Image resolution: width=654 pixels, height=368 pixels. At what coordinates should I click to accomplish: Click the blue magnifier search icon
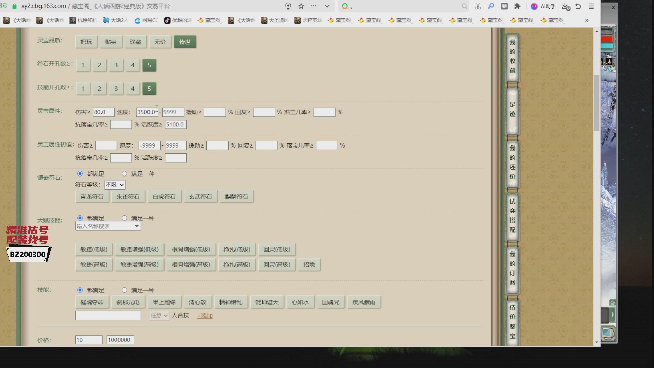pos(491,6)
